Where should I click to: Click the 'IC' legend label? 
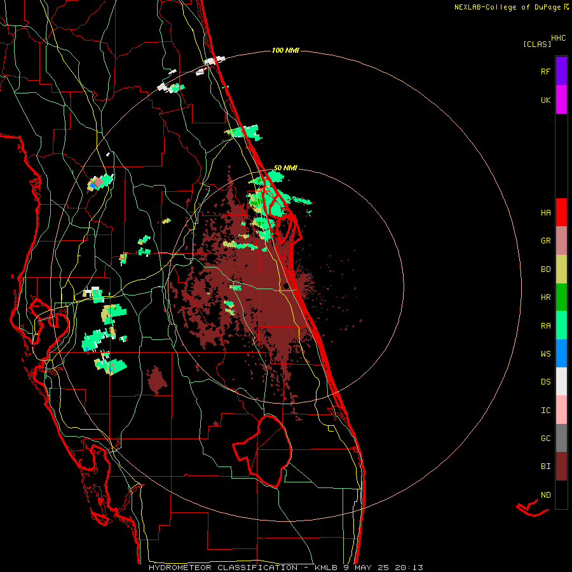(x=545, y=411)
